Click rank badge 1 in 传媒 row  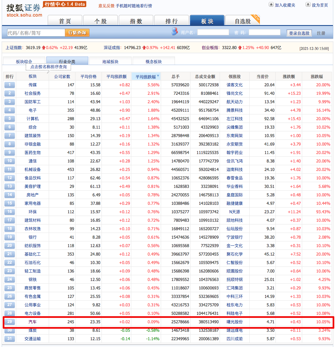[9, 85]
